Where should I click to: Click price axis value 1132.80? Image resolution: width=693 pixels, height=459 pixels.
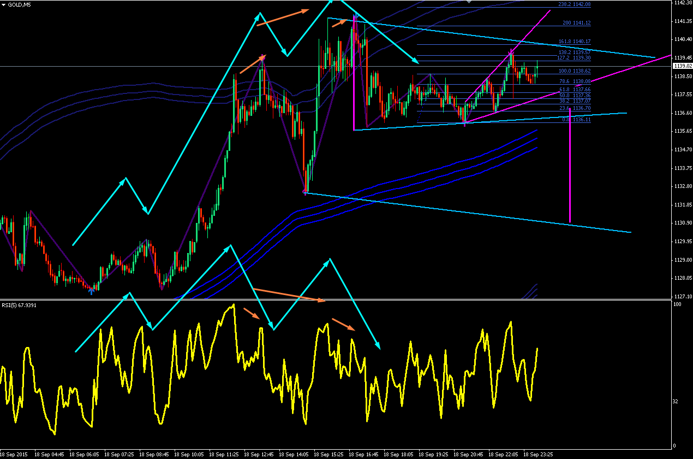pyautogui.click(x=682, y=186)
